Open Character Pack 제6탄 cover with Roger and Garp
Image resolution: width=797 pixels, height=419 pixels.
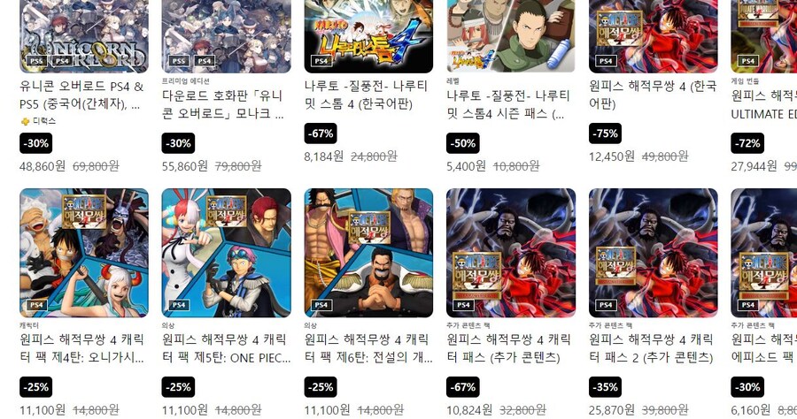coord(368,253)
